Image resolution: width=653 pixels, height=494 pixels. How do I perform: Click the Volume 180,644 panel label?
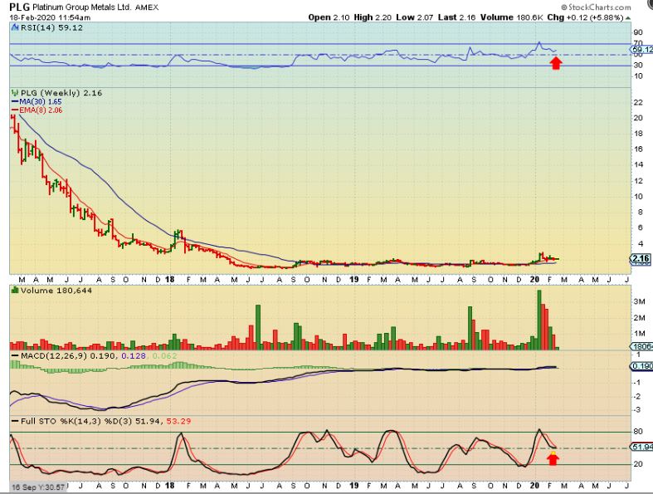tap(56, 290)
